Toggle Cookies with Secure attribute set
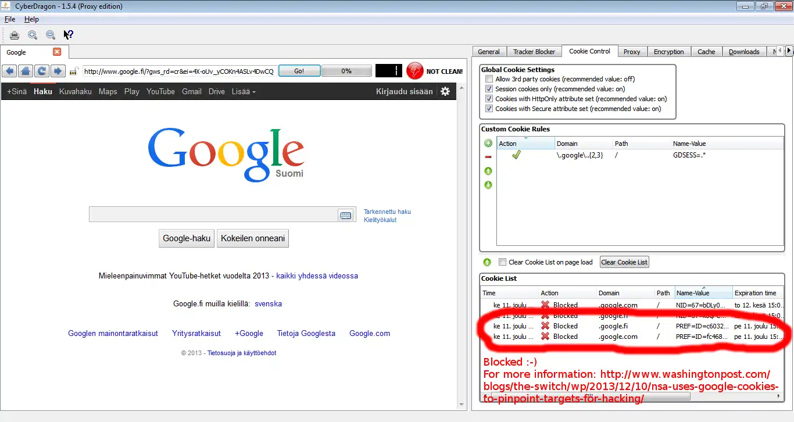This screenshot has height=422, width=794. click(x=489, y=109)
